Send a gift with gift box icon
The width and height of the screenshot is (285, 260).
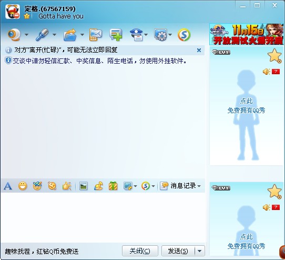(113, 186)
